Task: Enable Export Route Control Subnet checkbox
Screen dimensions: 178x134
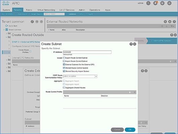Action: pos(64,58)
